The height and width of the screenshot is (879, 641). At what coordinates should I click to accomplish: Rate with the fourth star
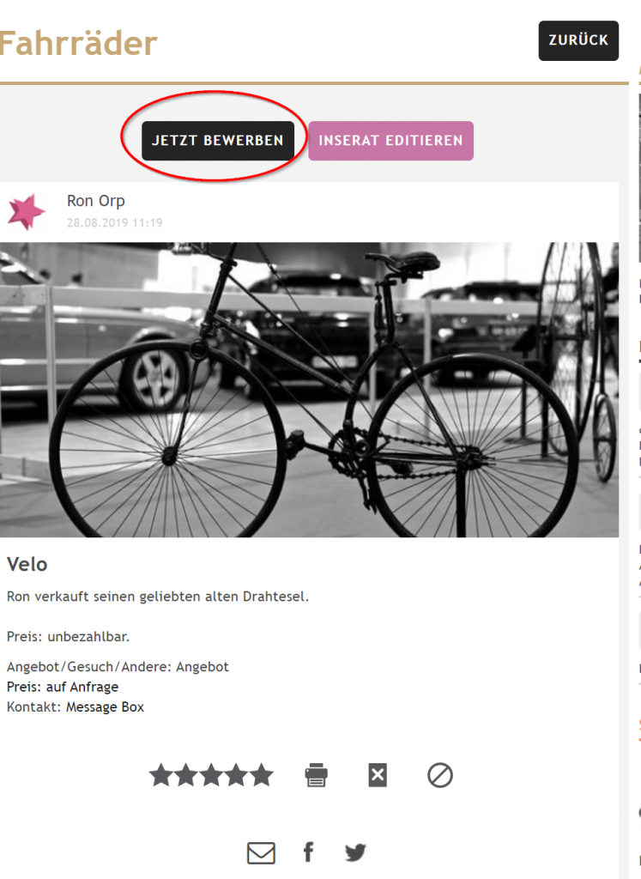236,776
